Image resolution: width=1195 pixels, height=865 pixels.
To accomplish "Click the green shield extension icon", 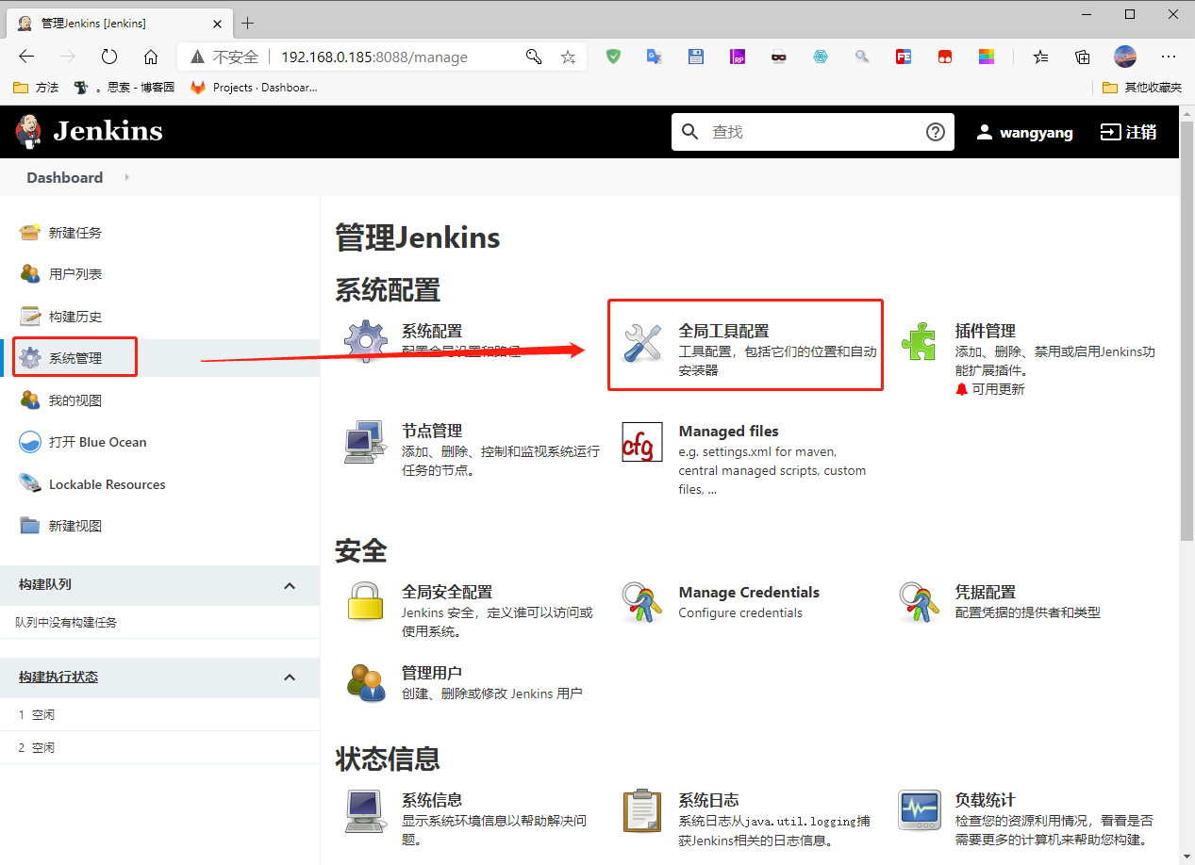I will 614,57.
